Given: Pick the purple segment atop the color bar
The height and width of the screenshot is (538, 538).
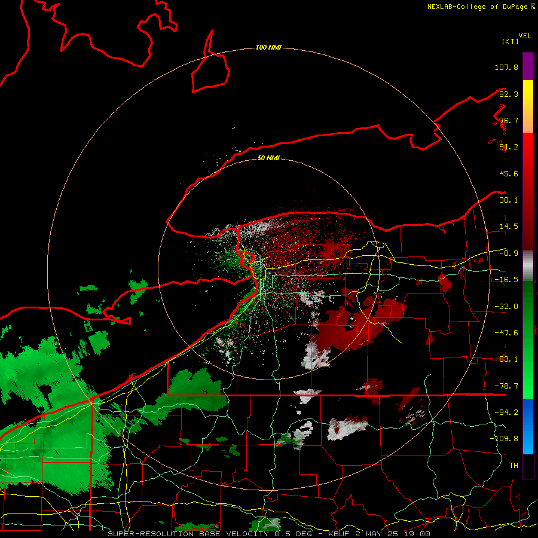Looking at the screenshot, I should pyautogui.click(x=528, y=67).
